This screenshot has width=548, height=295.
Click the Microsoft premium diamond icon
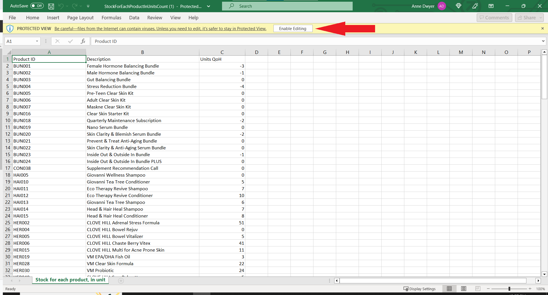[458, 6]
